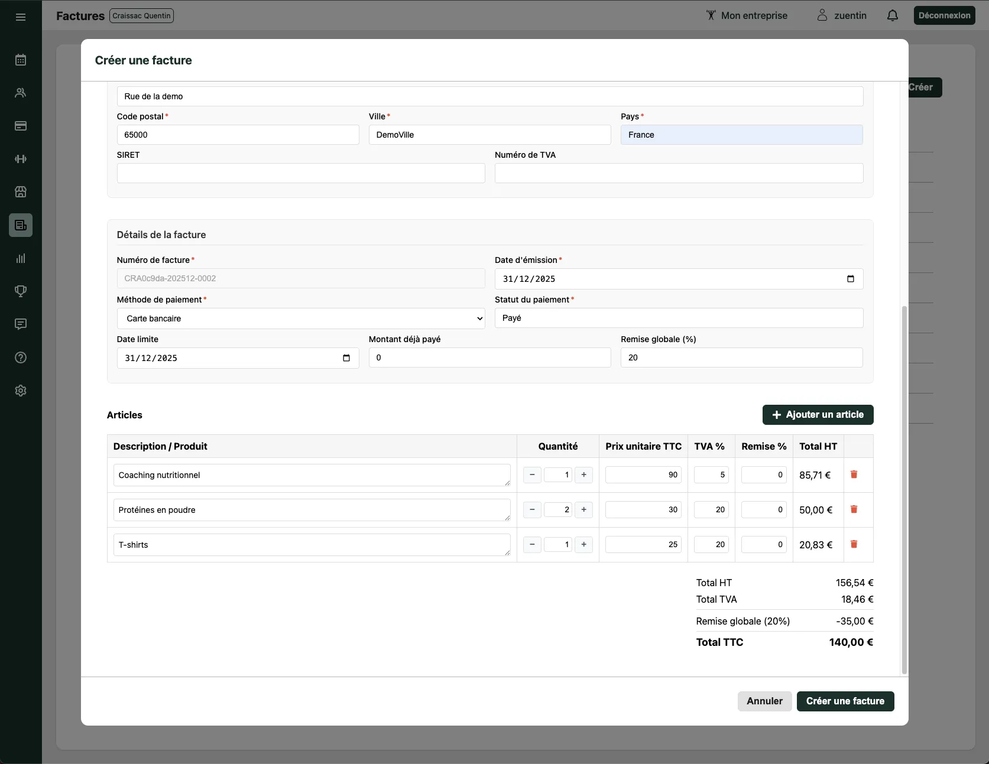This screenshot has height=764, width=989.
Task: Open calendar picker for Date limite
Action: point(346,358)
